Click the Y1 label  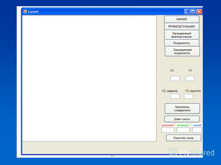190,71
